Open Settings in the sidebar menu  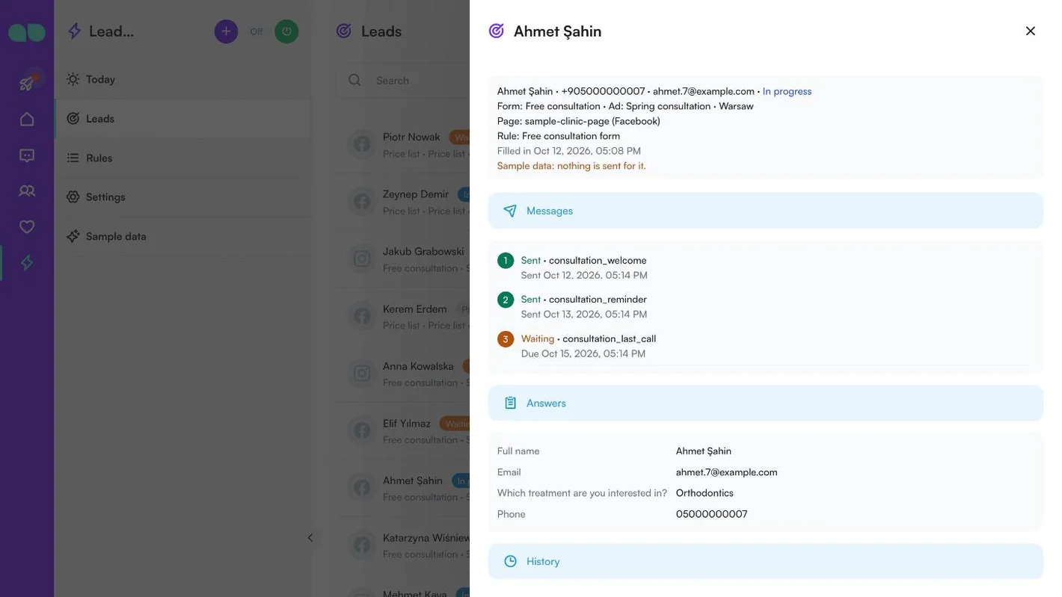(x=182, y=197)
